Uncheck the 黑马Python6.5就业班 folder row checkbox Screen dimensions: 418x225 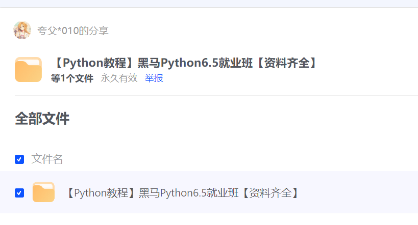(19, 193)
